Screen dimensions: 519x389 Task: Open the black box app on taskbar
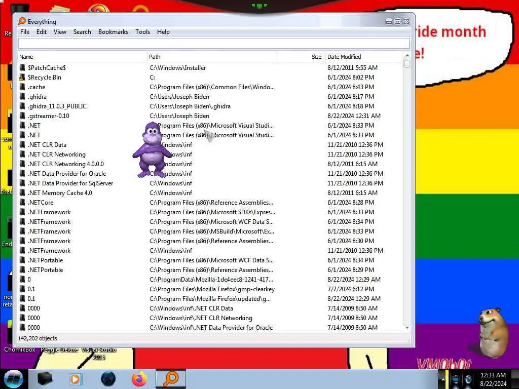(45, 379)
